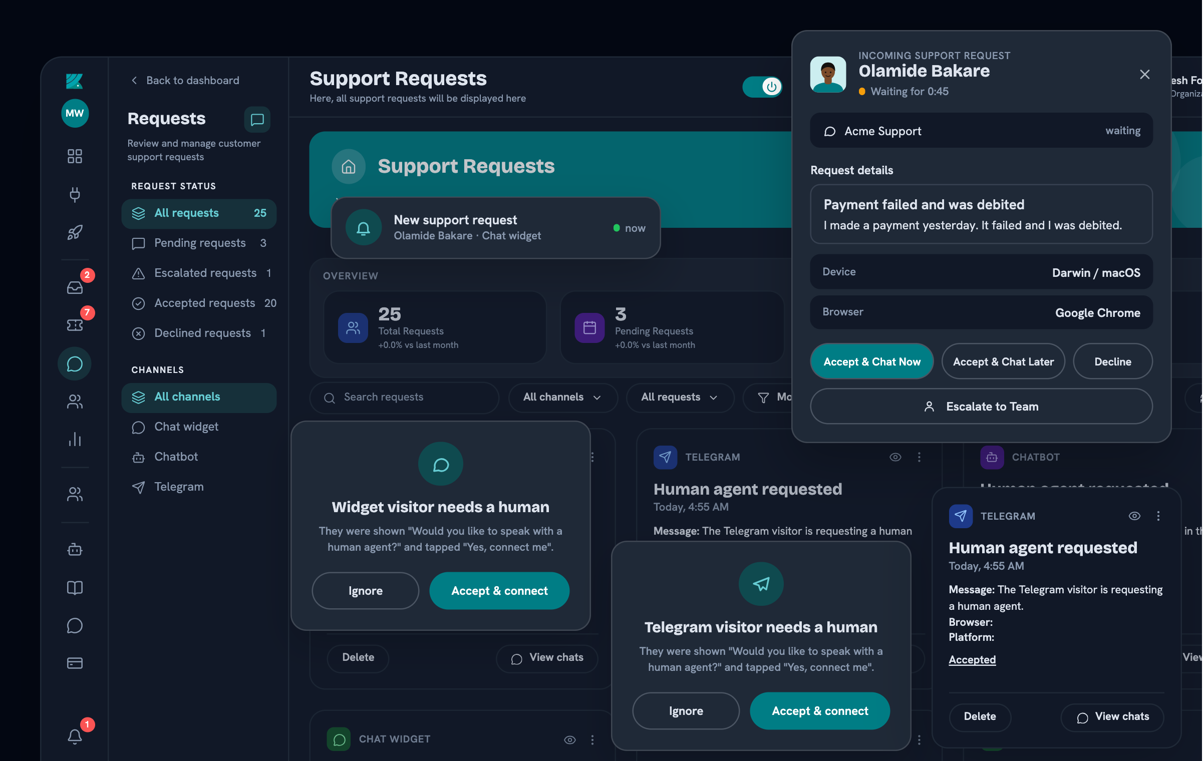
Task: Select Pending requests status
Action: click(199, 243)
